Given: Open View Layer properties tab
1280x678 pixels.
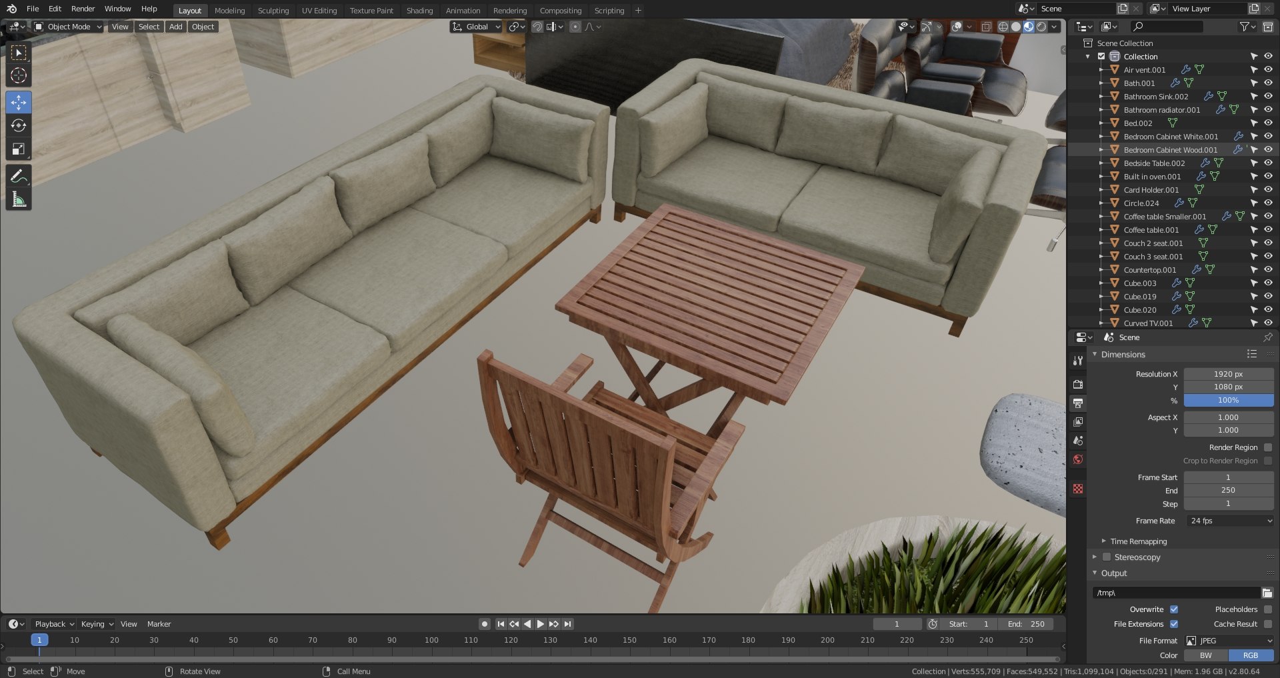Looking at the screenshot, I should [x=1077, y=422].
